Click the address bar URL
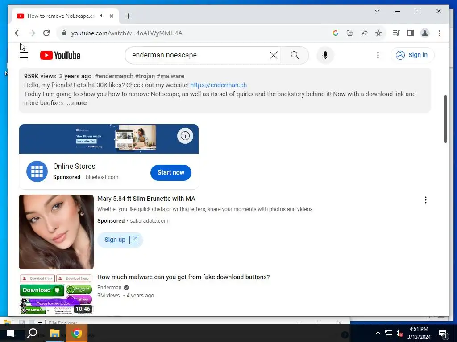This screenshot has height=342, width=457. (127, 33)
